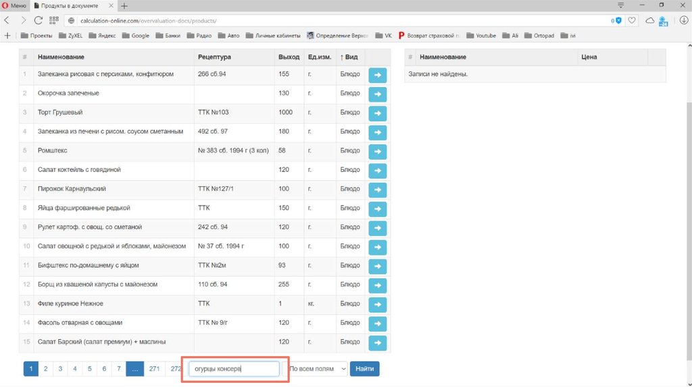Open Opera speed dial grid icon

tap(54, 20)
